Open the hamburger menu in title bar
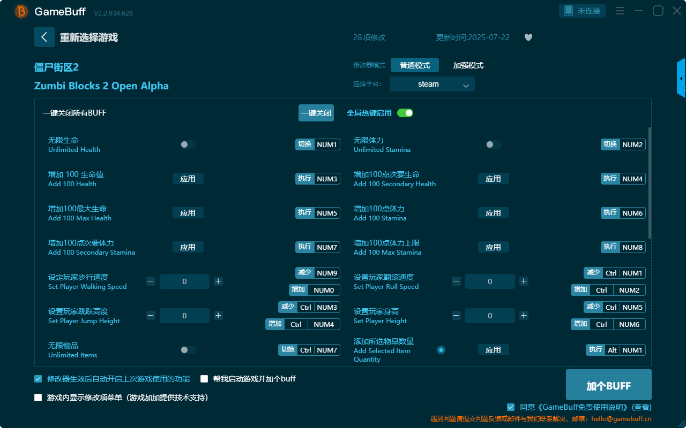The height and width of the screenshot is (428, 686). 620,11
